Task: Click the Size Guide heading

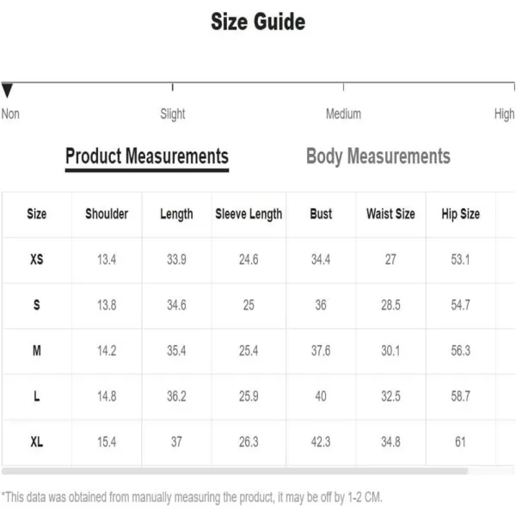Action: 258,21
